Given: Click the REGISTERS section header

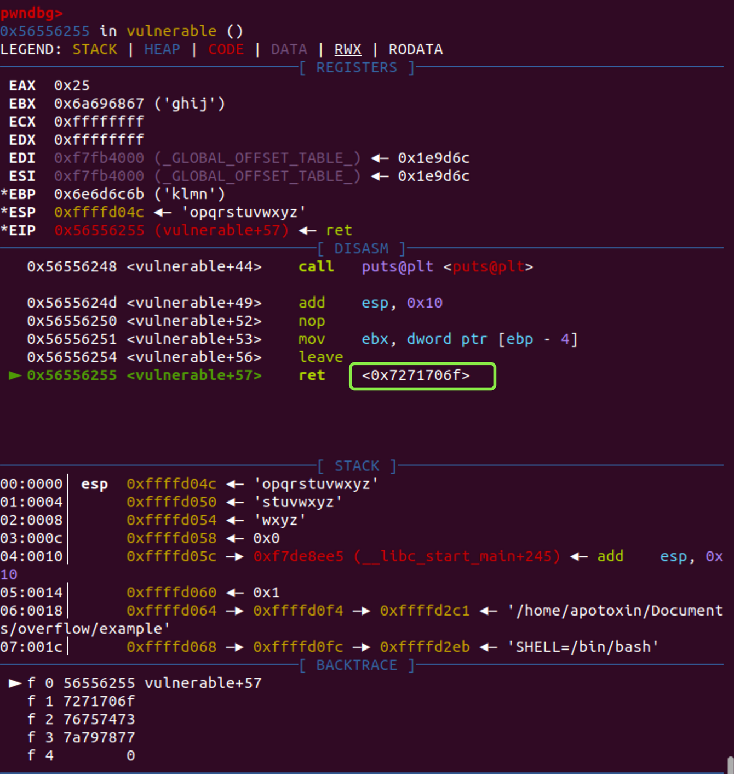Looking at the screenshot, I should 357,67.
